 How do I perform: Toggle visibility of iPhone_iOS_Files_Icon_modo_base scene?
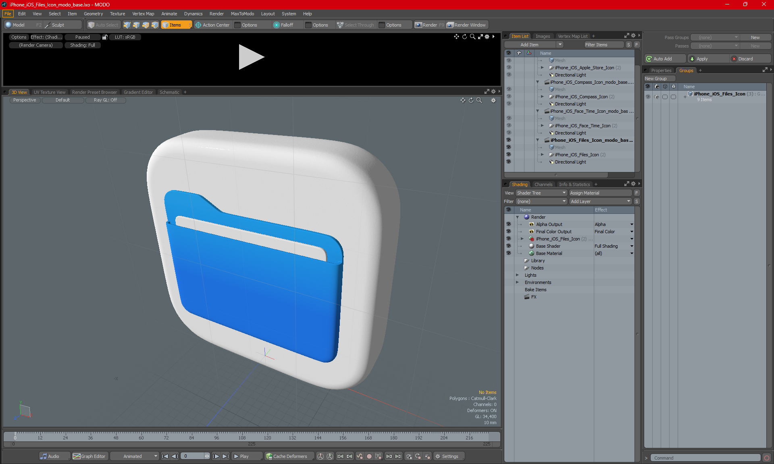click(508, 140)
